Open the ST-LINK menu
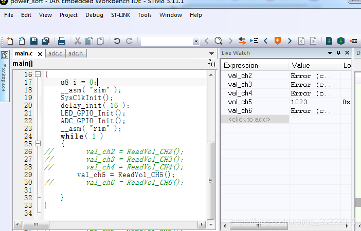Image resolution: width=361 pixels, height=231 pixels. click(120, 15)
